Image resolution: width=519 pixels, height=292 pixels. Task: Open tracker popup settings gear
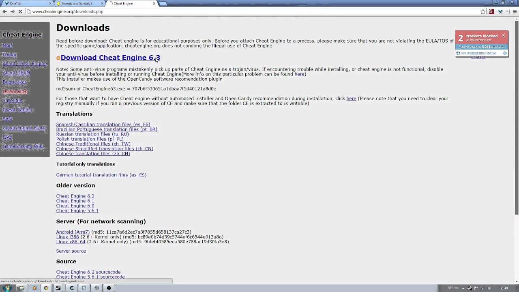coord(505,53)
